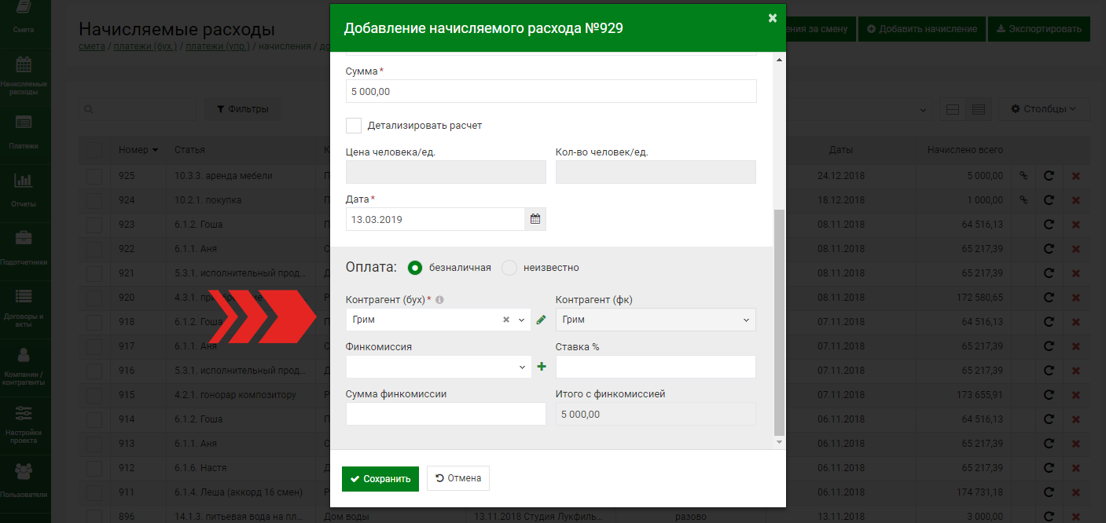This screenshot has height=523, width=1106.
Task: Delete row 896 with red cross
Action: pos(1076,517)
